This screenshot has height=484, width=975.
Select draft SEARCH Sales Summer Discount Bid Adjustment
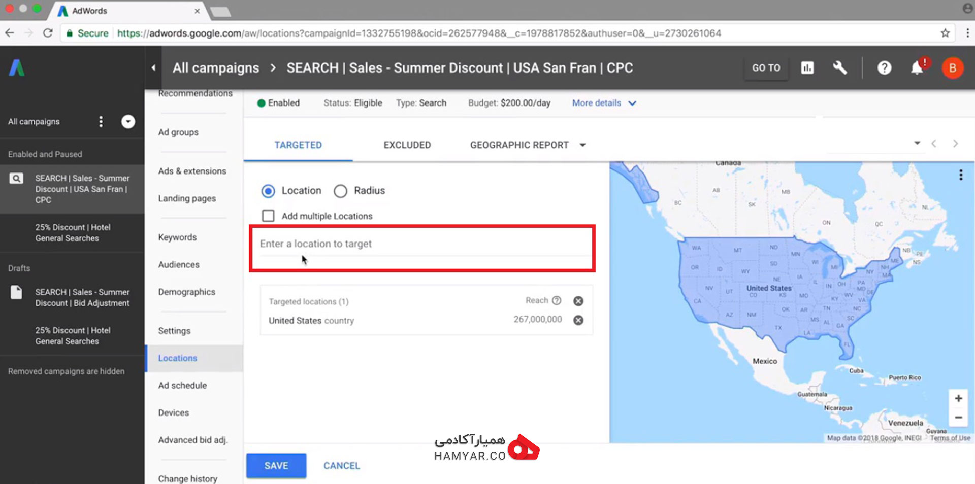click(x=82, y=298)
